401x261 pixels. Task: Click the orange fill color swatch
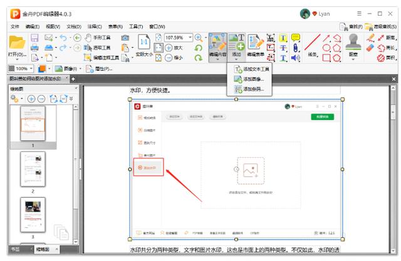(42, 68)
